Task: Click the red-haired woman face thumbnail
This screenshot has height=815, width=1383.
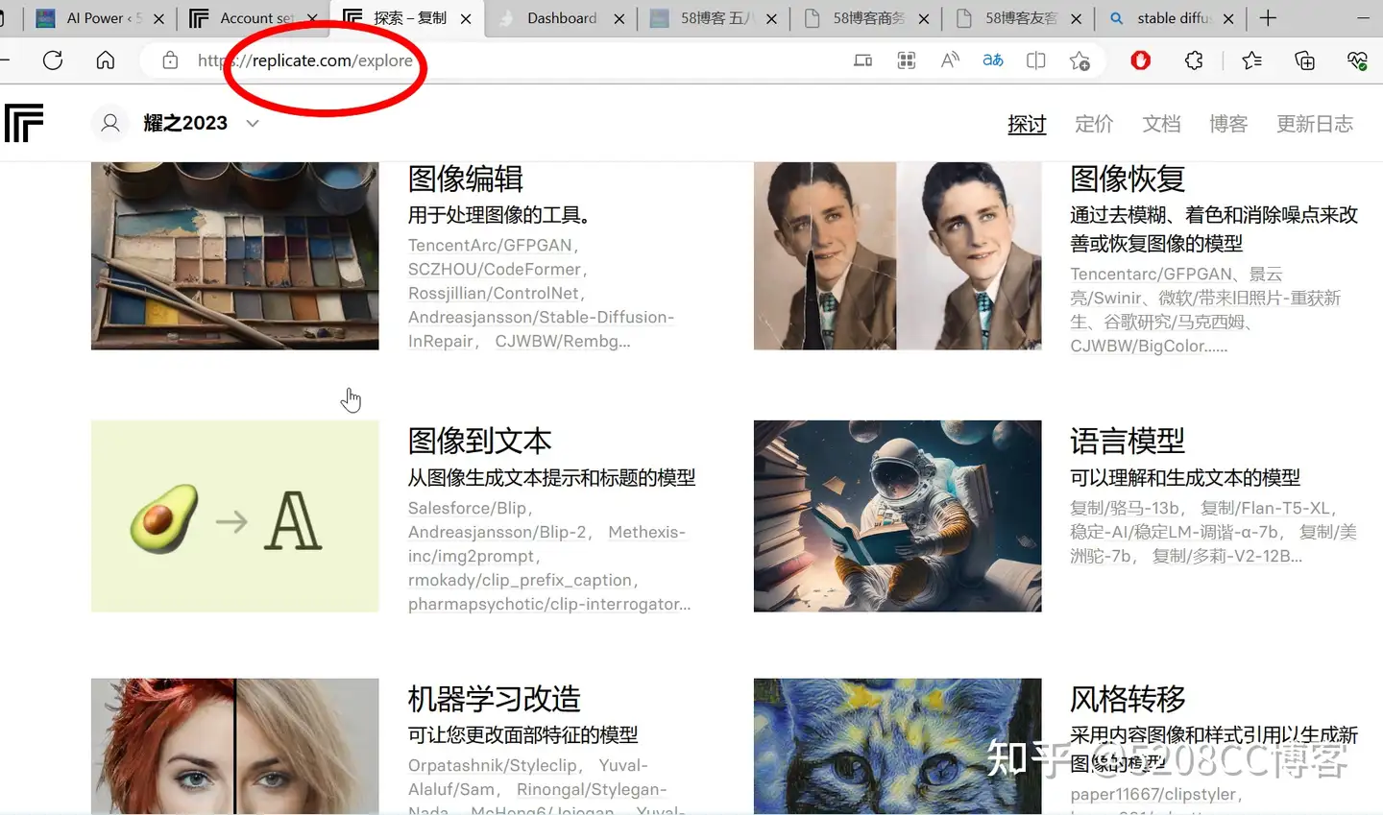Action: tap(235, 746)
